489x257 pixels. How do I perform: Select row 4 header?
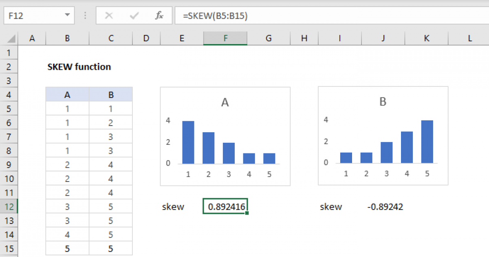point(9,95)
